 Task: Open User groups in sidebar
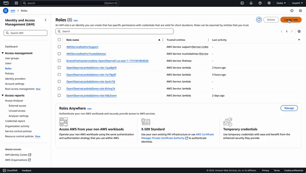click(x=12, y=58)
